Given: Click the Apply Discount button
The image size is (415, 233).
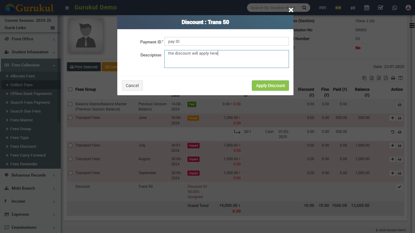Looking at the screenshot, I should pyautogui.click(x=270, y=86).
